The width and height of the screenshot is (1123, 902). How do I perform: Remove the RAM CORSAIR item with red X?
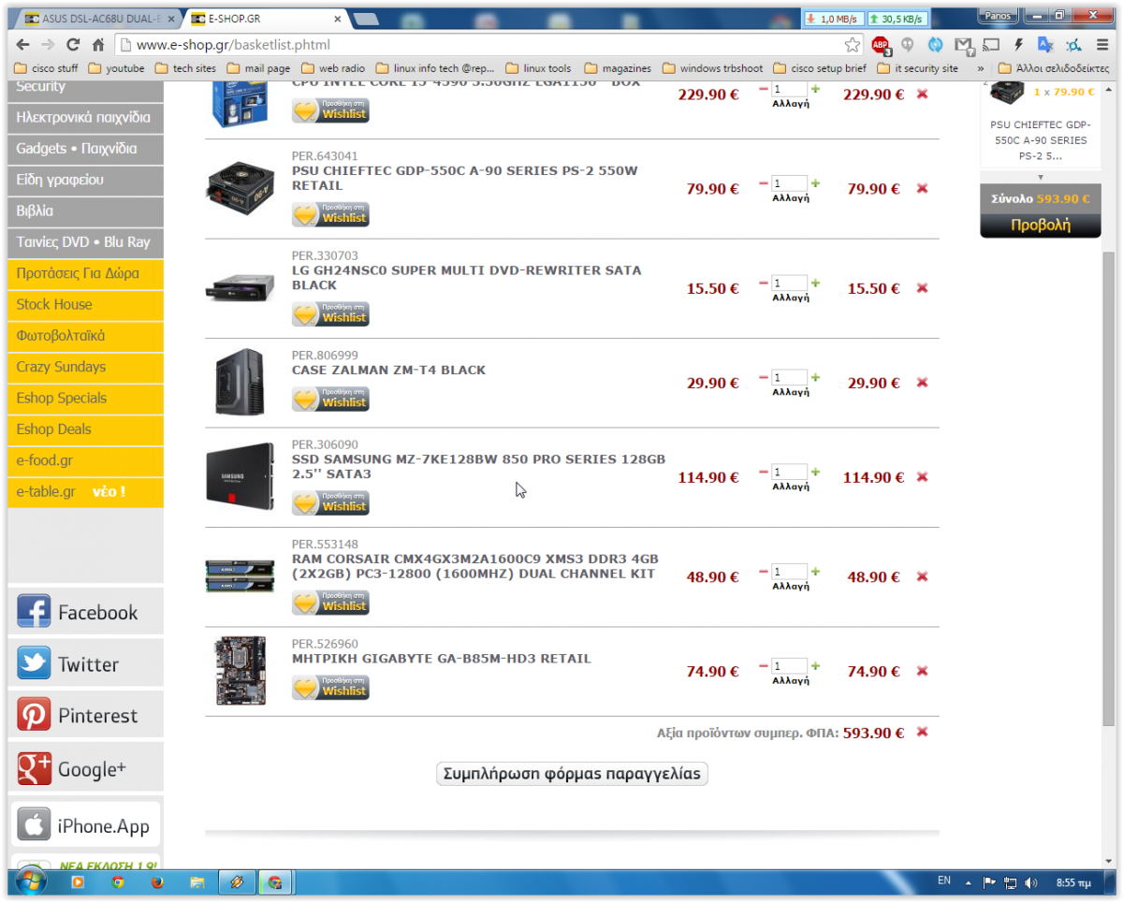point(922,577)
